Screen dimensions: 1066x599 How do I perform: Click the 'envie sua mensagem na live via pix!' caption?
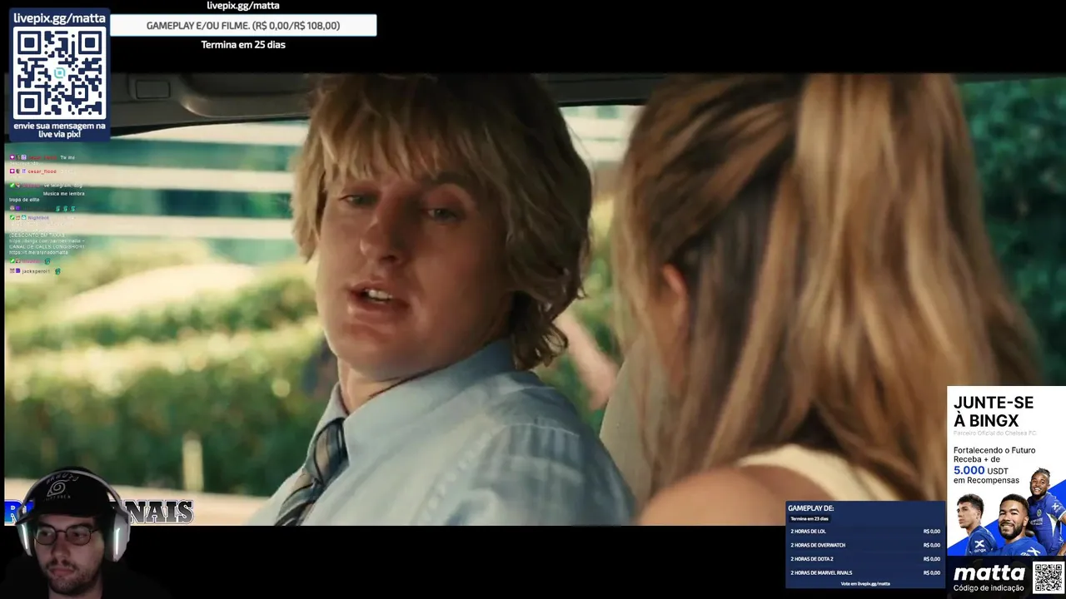pyautogui.click(x=59, y=130)
